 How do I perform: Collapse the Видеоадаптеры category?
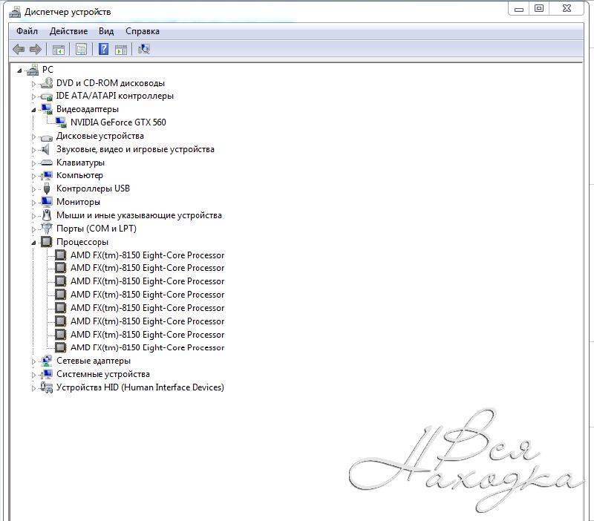pos(33,109)
